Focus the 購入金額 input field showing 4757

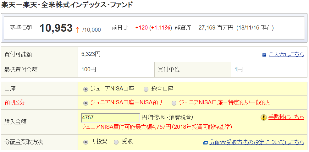pos(111,118)
